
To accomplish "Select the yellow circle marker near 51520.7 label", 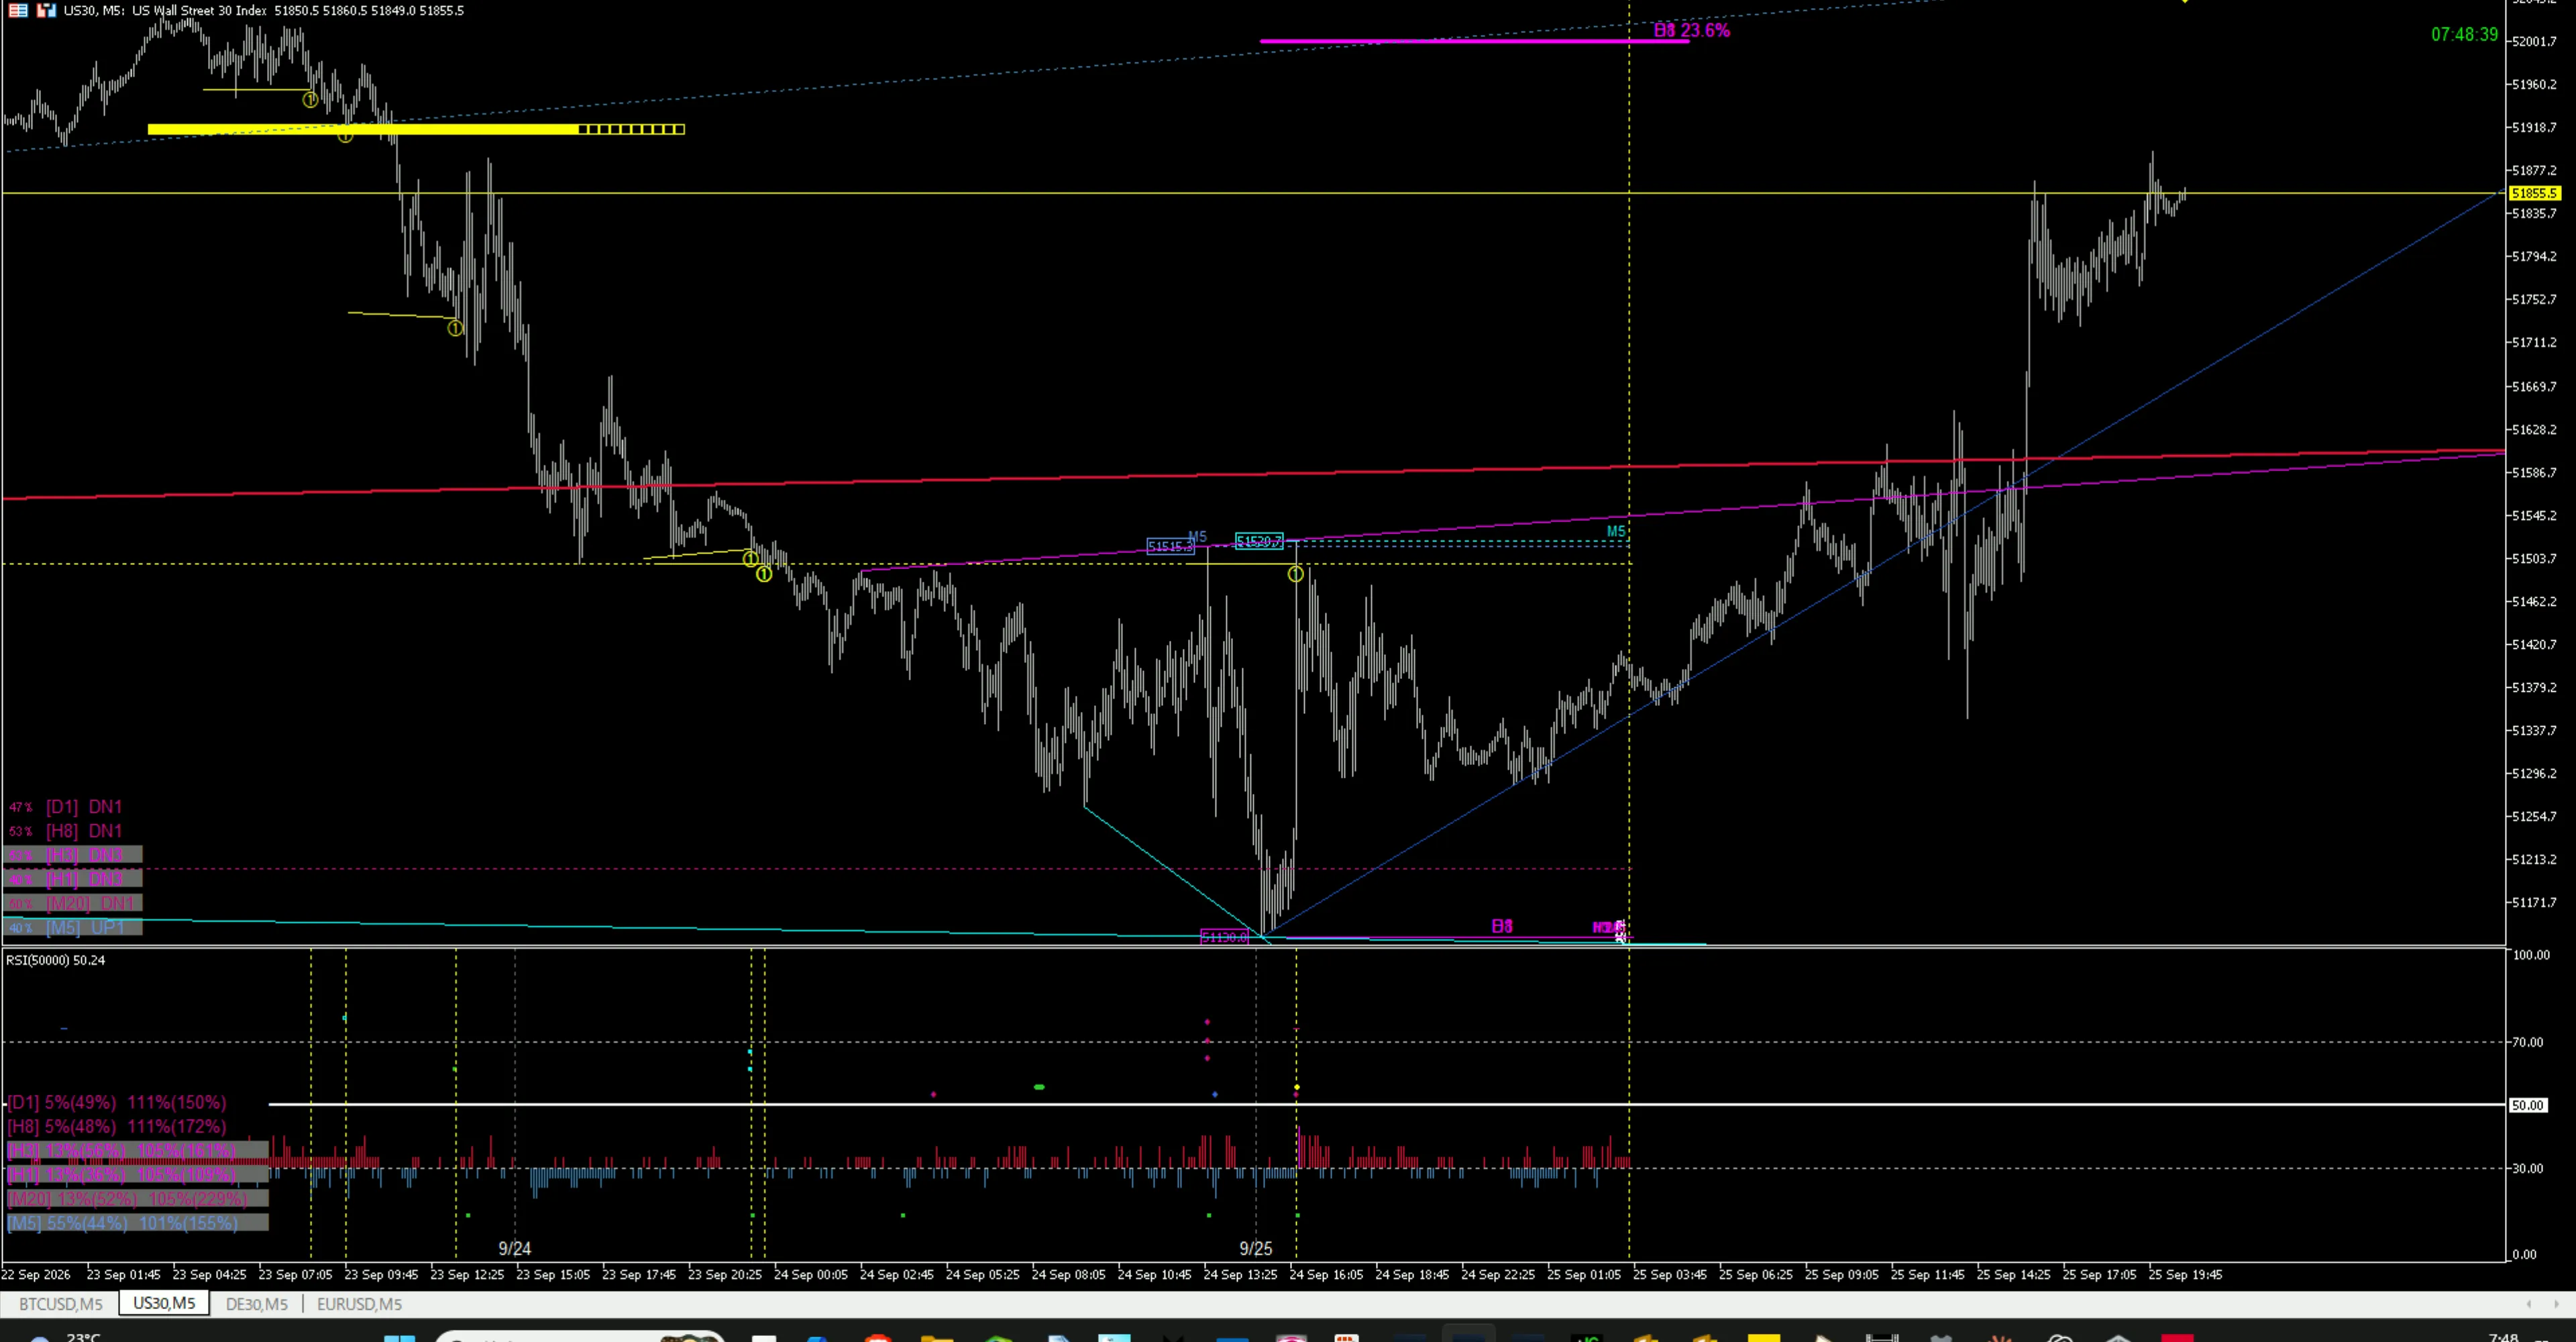I will [x=1295, y=574].
